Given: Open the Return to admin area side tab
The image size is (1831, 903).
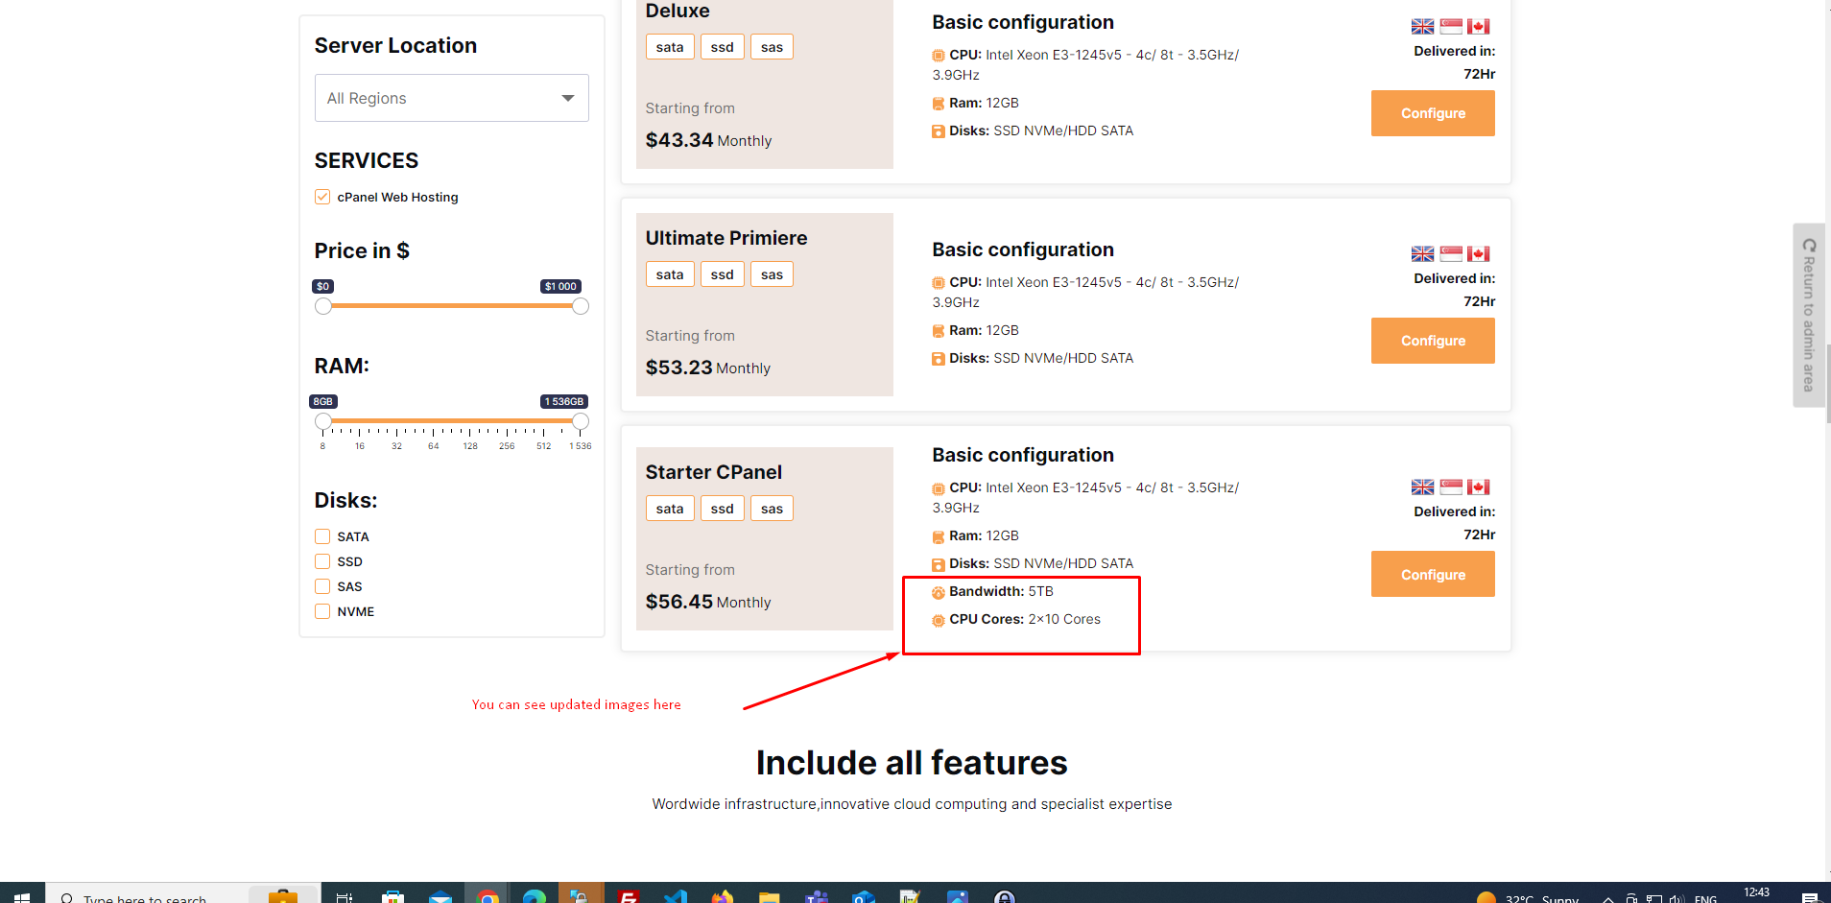Looking at the screenshot, I should coord(1809,315).
